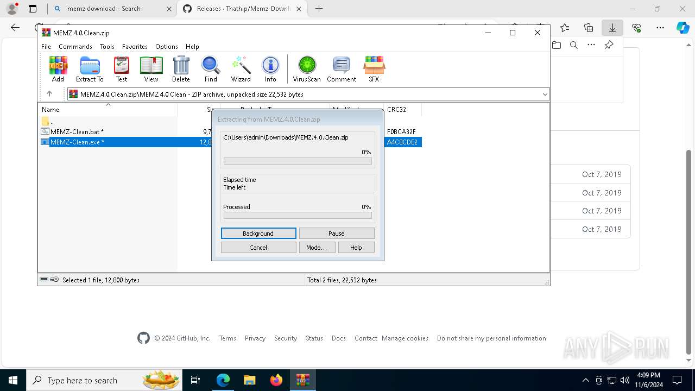Click the Info toolbar icon
The image size is (695, 391).
coord(270,69)
